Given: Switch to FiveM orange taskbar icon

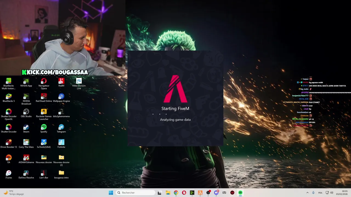Looking at the screenshot, I should point(200,193).
